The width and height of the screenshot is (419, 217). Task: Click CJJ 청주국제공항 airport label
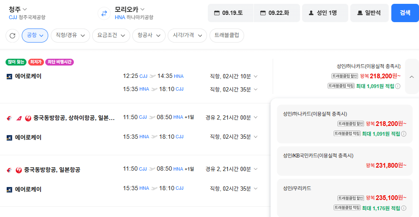coord(27,17)
